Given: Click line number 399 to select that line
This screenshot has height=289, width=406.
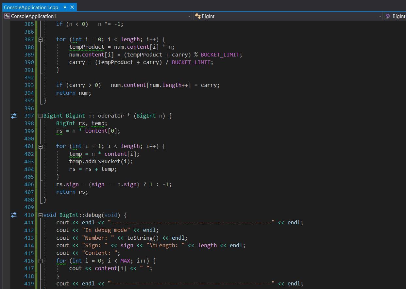Looking at the screenshot, I should (29, 131).
